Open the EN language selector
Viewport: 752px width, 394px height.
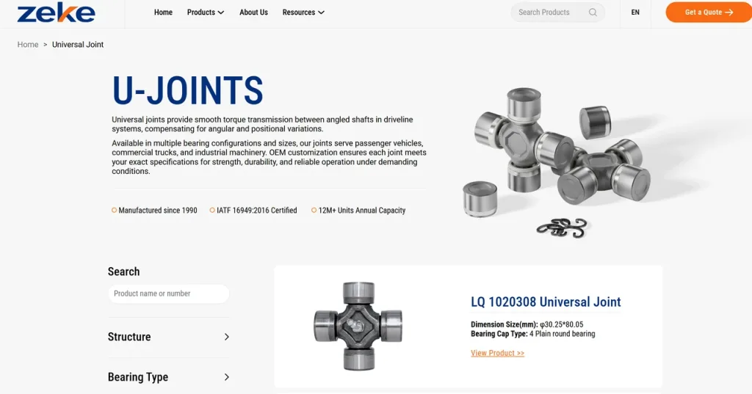[635, 12]
